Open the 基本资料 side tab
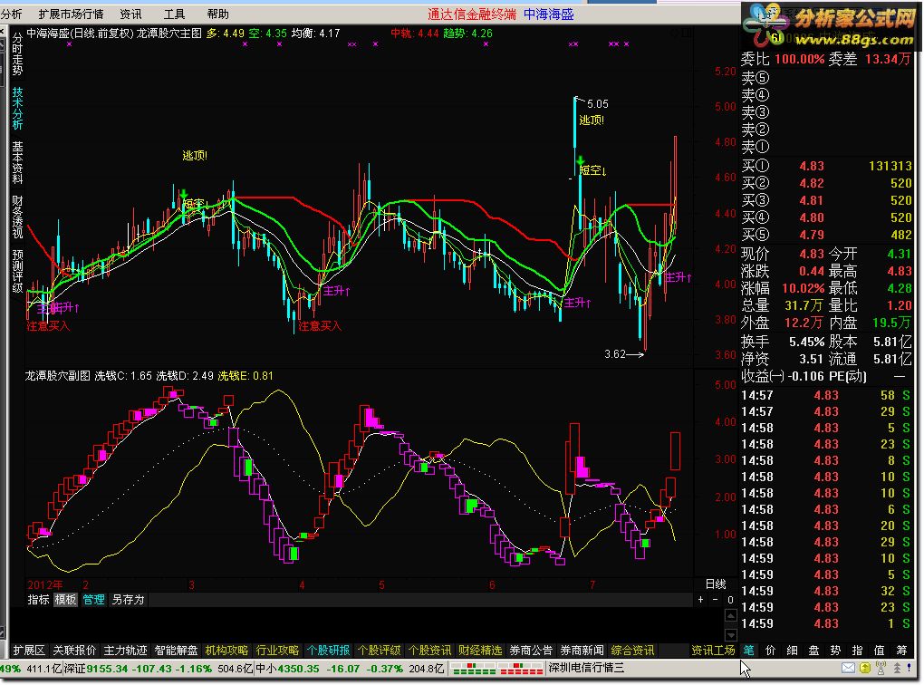 coord(18,163)
